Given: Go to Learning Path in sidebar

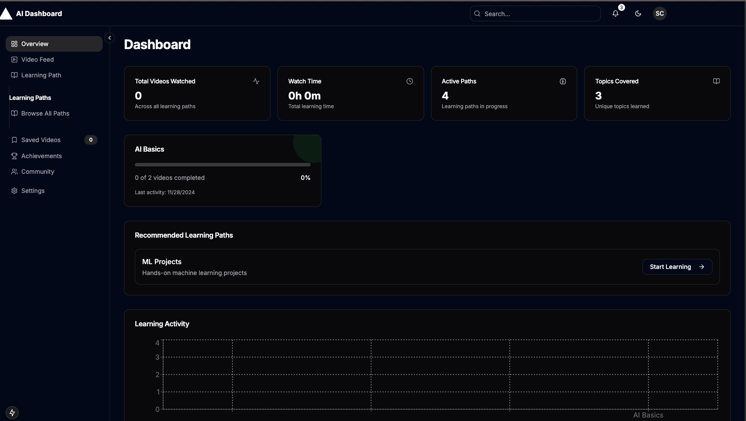Looking at the screenshot, I should pos(54,75).
